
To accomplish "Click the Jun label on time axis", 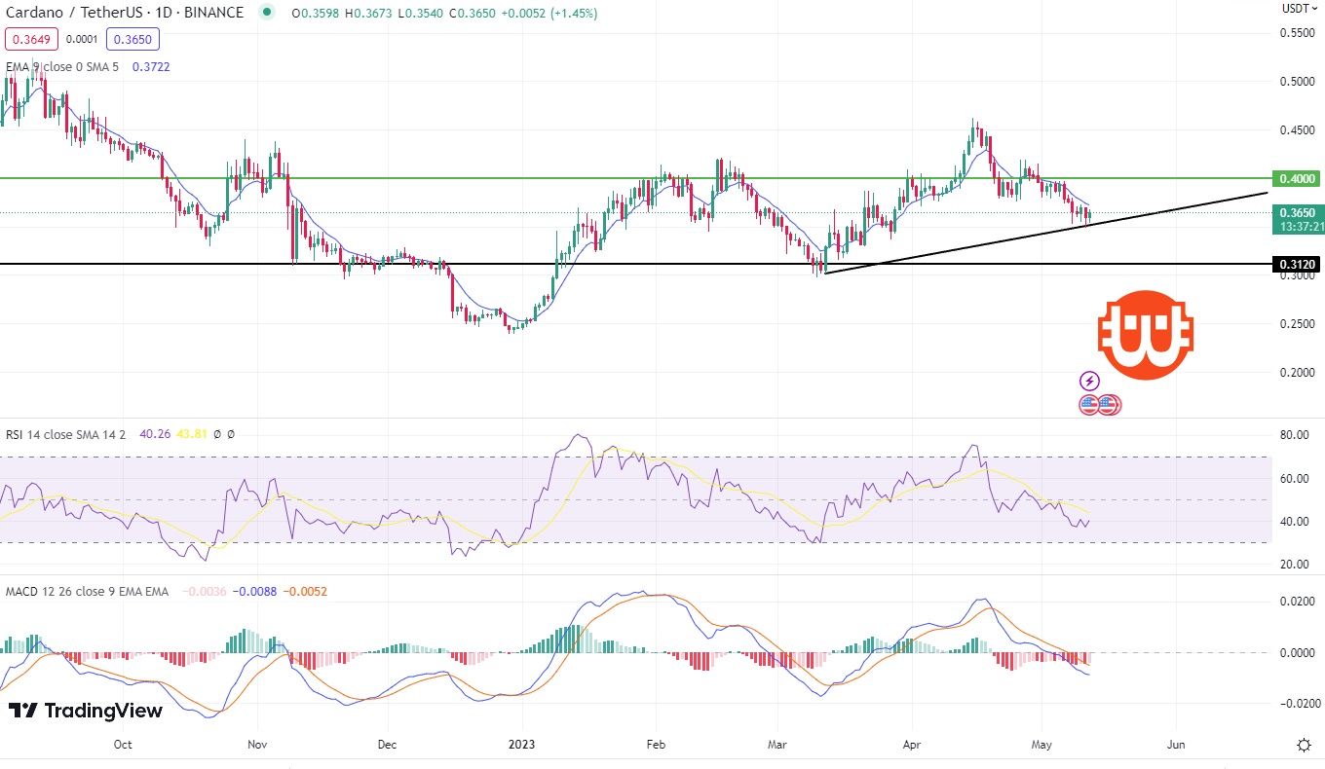I will (1176, 745).
